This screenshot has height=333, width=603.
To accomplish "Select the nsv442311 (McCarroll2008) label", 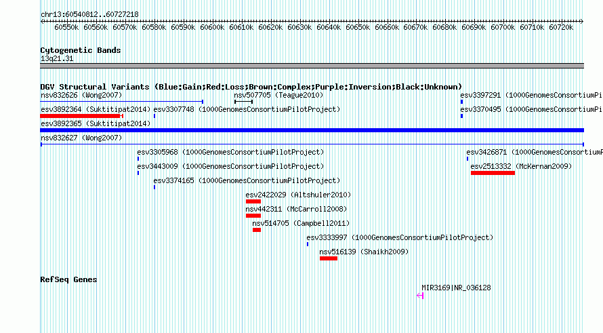I will [296, 209].
